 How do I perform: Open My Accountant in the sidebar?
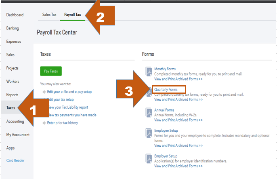pyautogui.click(x=18, y=135)
